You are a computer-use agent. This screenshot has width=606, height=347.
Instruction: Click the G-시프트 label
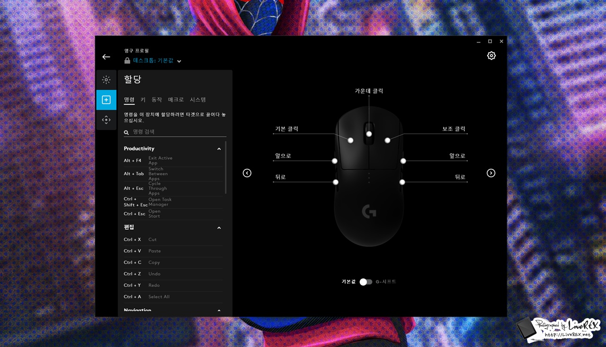pos(386,282)
